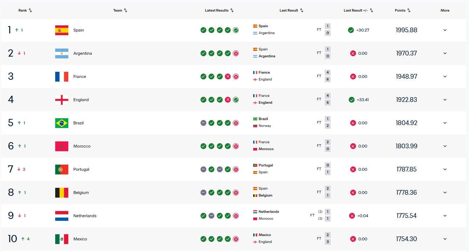469x252 pixels.
Task: Expand the France row details chevron
Action: [445, 77]
